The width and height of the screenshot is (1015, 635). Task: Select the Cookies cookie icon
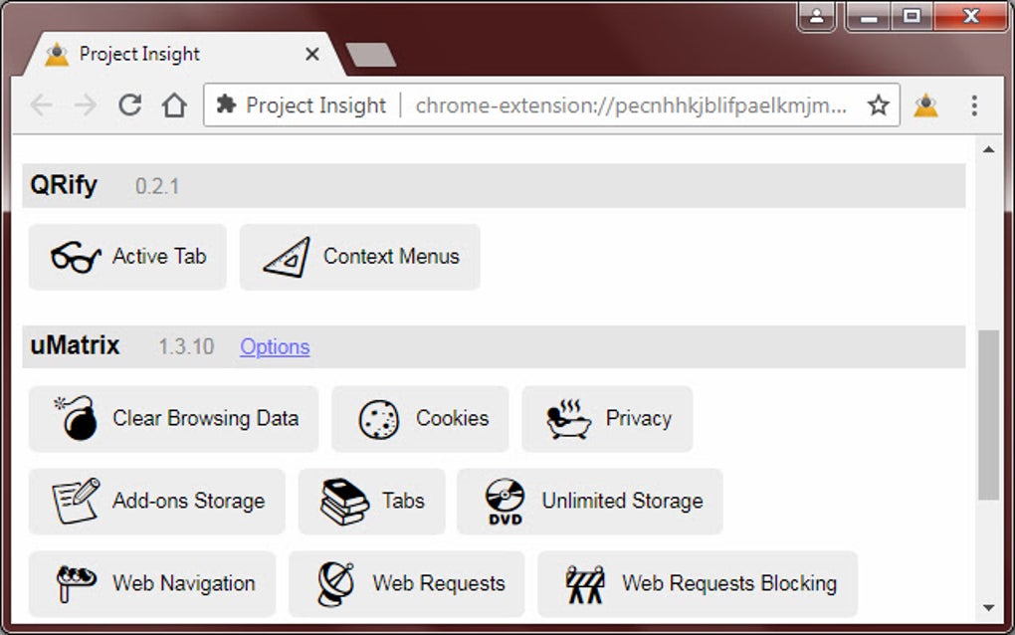click(x=380, y=418)
